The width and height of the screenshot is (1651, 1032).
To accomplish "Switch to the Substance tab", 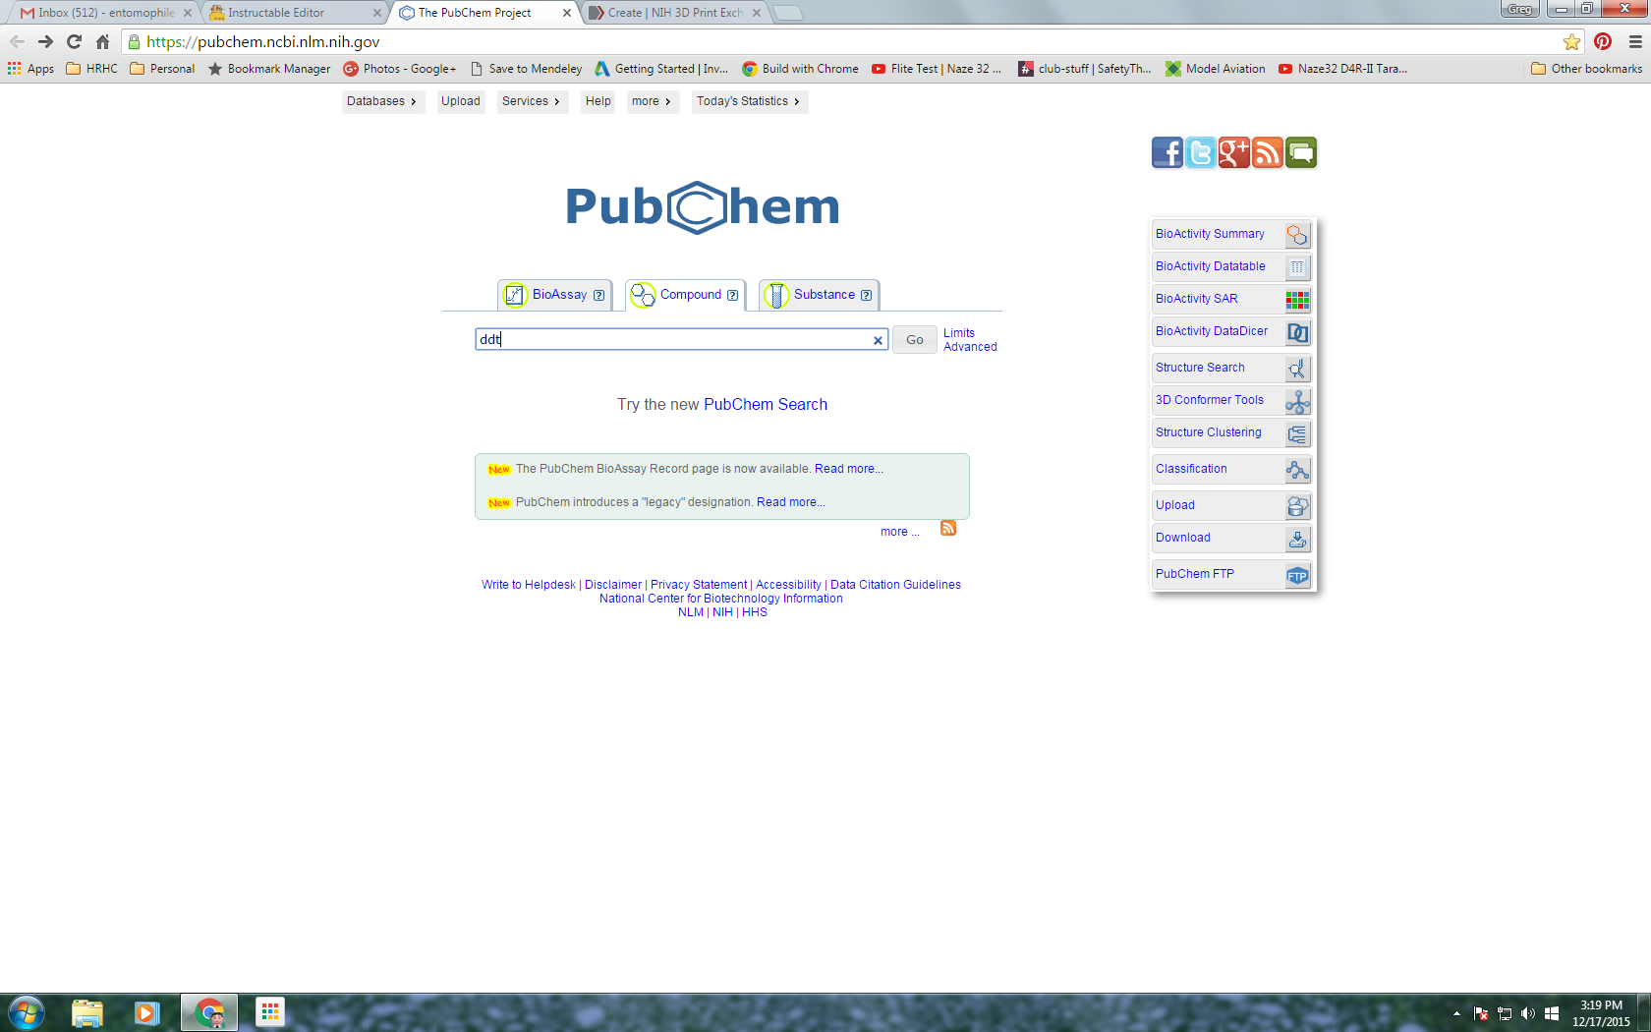I will 819,295.
